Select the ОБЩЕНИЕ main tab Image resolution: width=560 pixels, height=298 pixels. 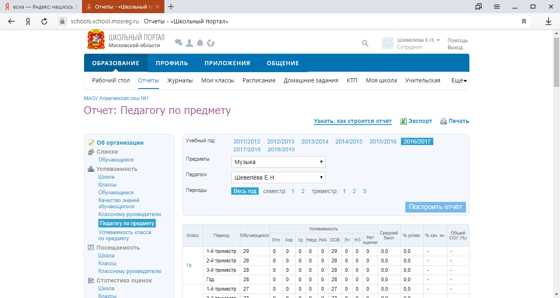point(283,63)
